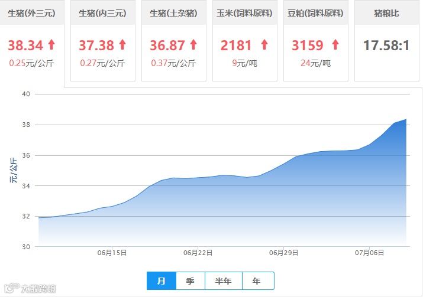Click the red up arrow beside 37.38
Screen dimensions: 423x297
pyautogui.click(x=122, y=45)
